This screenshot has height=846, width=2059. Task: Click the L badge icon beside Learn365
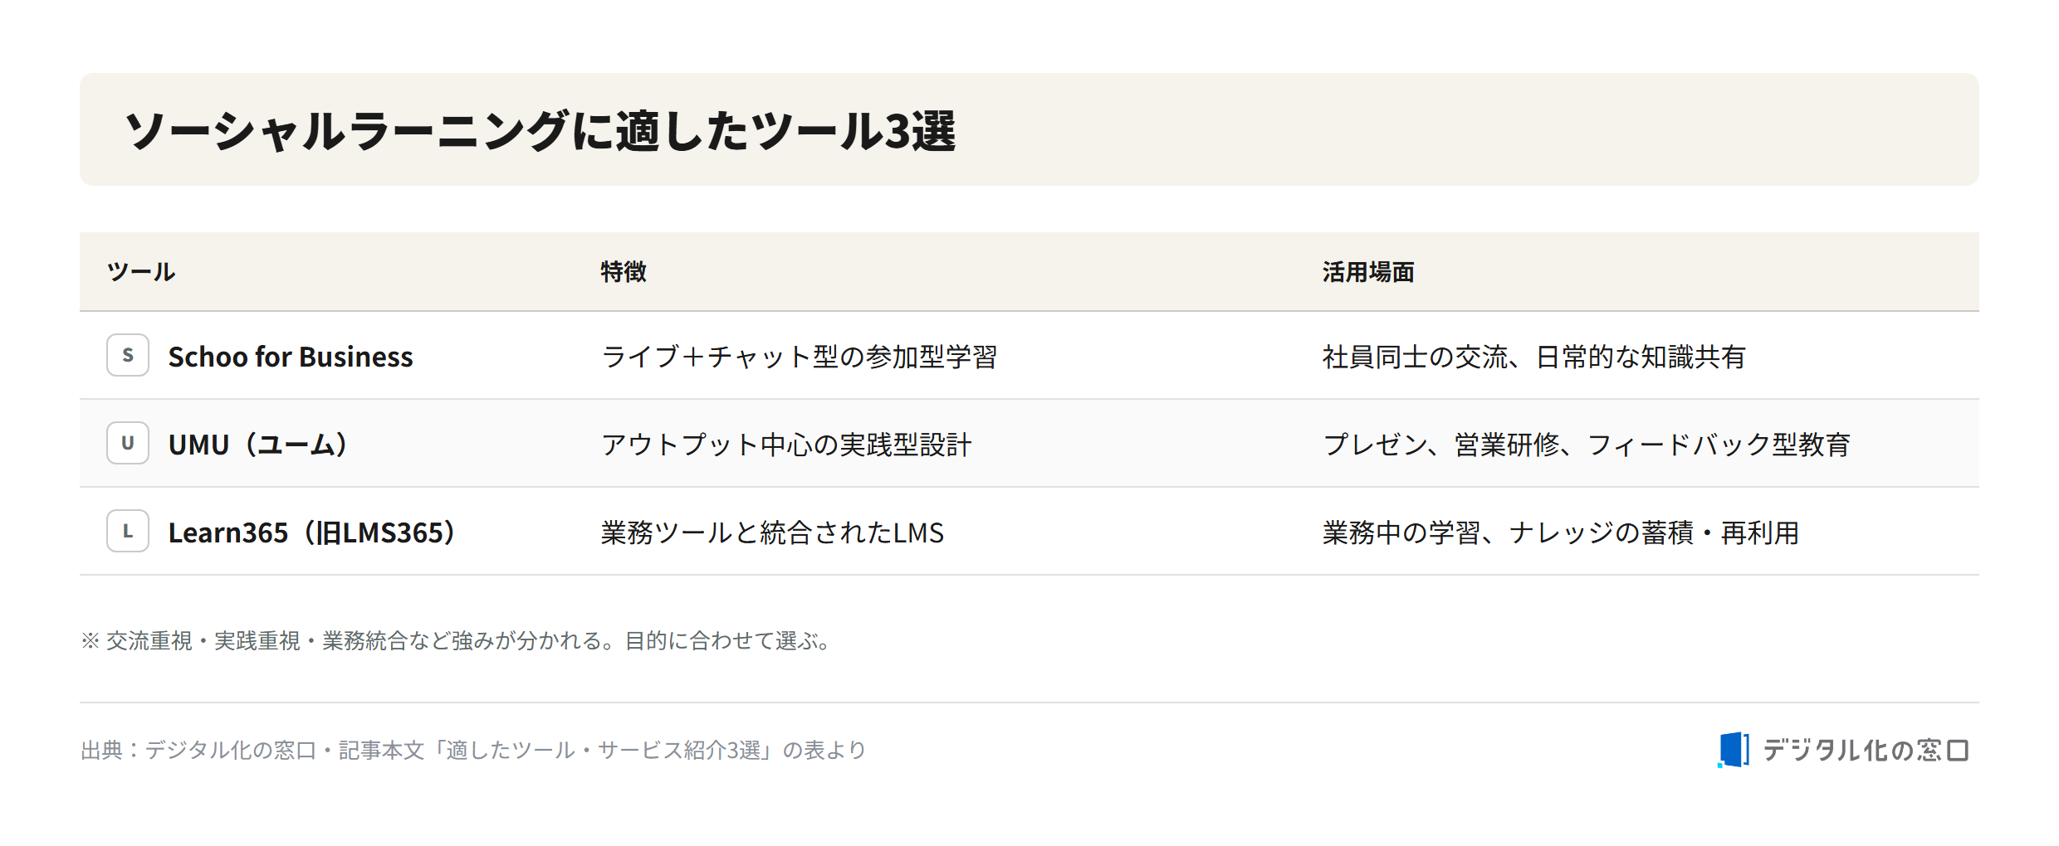pyautogui.click(x=128, y=531)
